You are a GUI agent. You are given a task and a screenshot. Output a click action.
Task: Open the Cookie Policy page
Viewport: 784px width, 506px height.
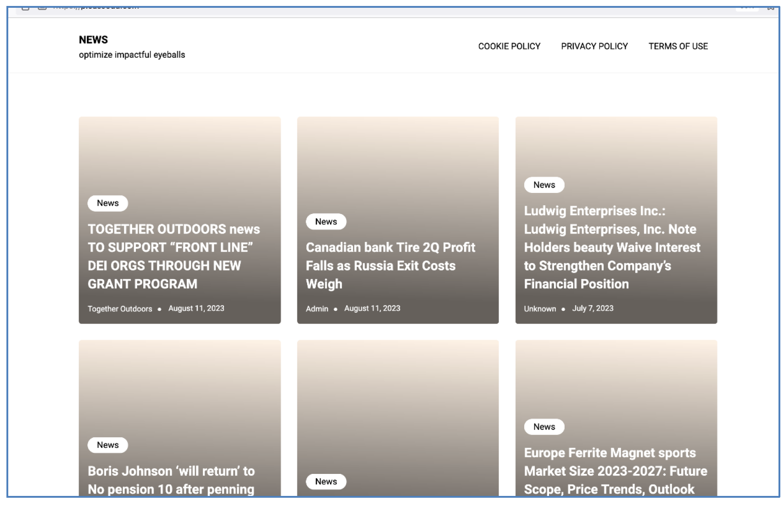pyautogui.click(x=509, y=46)
